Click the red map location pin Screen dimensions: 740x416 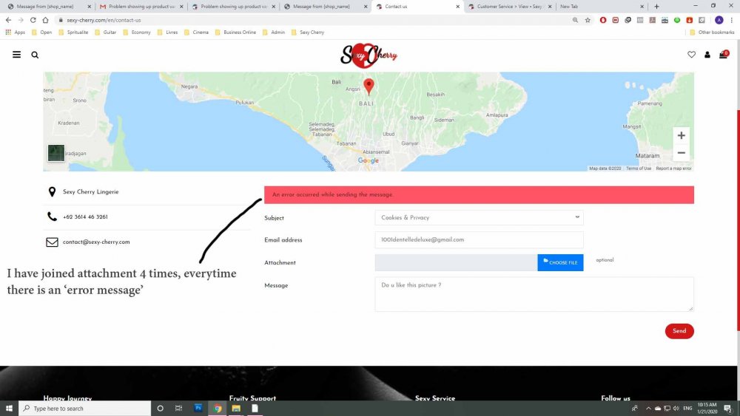tap(369, 86)
